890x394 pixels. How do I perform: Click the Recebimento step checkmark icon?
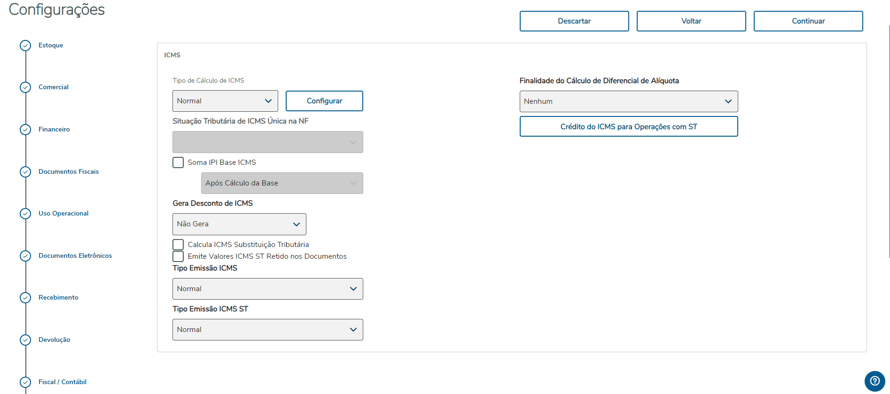pyautogui.click(x=25, y=298)
